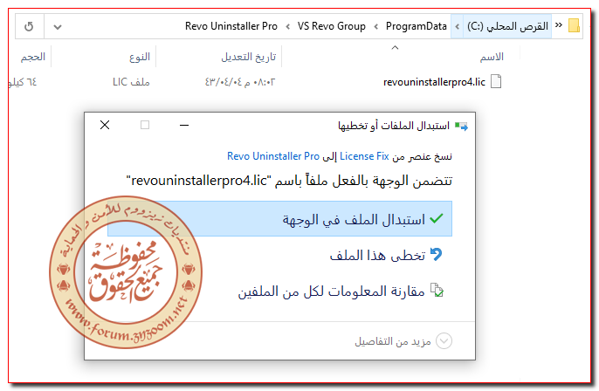Click the double chevron beside folder icon
Screen dimensions: 599x391
point(559,25)
